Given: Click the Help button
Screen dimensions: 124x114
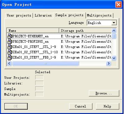Looking at the screenshot, I should (x=107, y=106).
